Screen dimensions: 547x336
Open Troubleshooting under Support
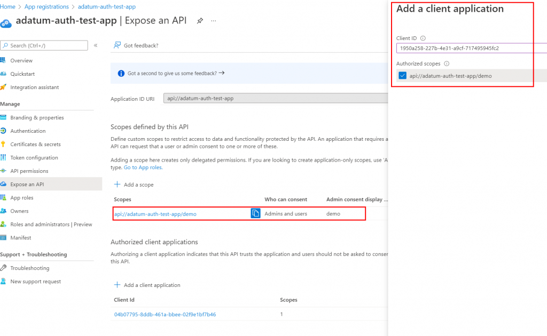[30, 268]
